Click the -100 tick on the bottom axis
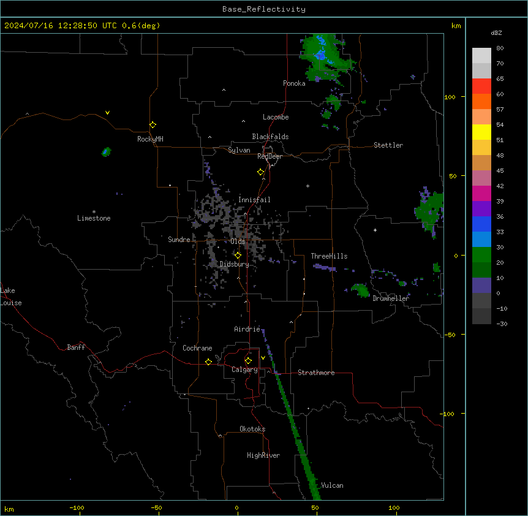The height and width of the screenshot is (516, 528). (x=77, y=507)
